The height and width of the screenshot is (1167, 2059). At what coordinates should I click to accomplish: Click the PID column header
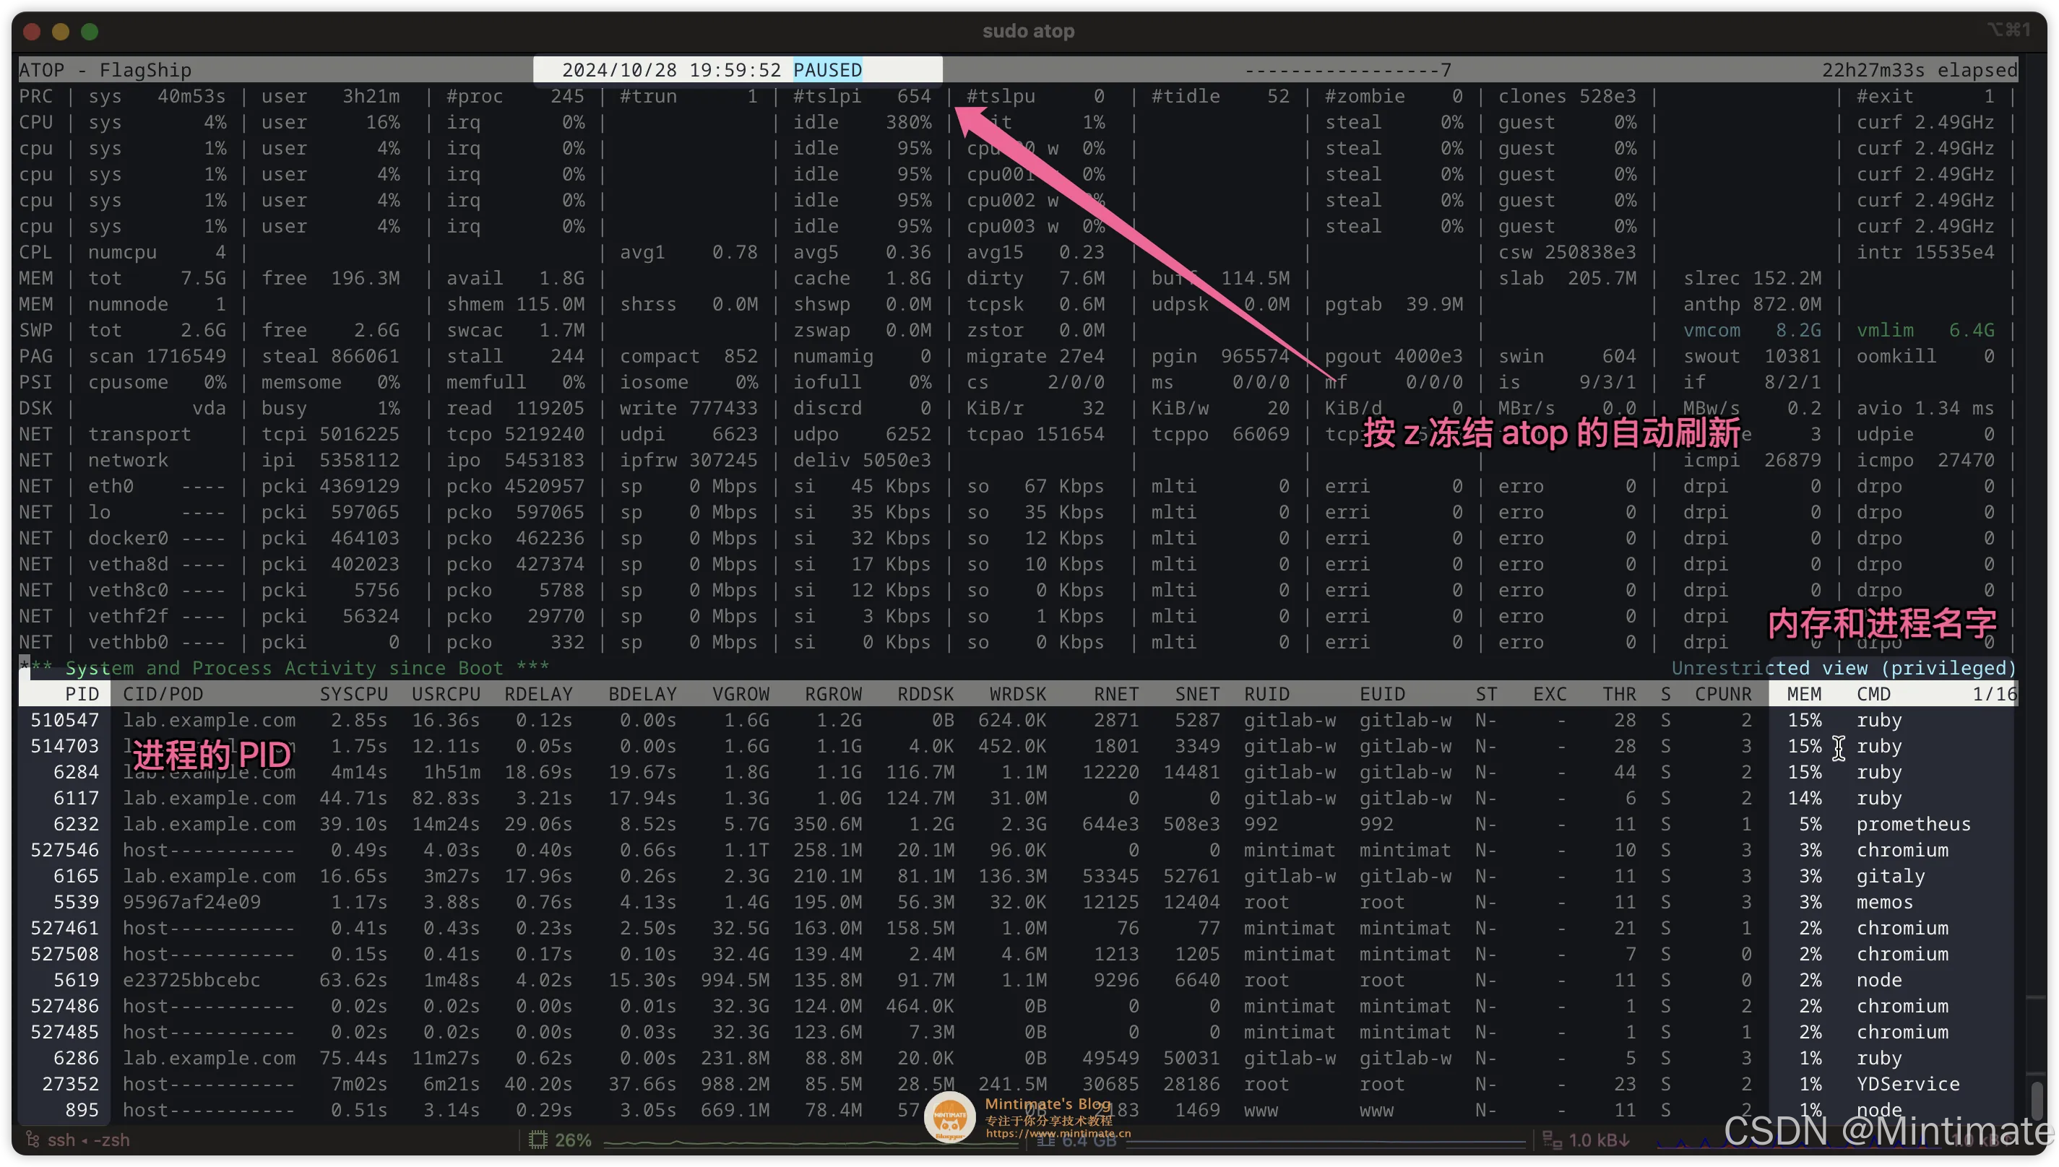click(x=82, y=693)
